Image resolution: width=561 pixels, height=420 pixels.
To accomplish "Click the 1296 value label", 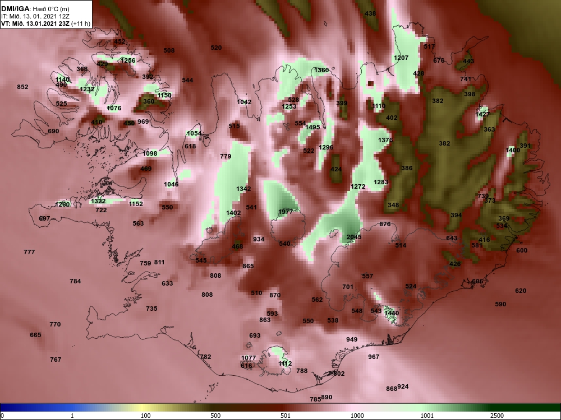I will pyautogui.click(x=325, y=147).
